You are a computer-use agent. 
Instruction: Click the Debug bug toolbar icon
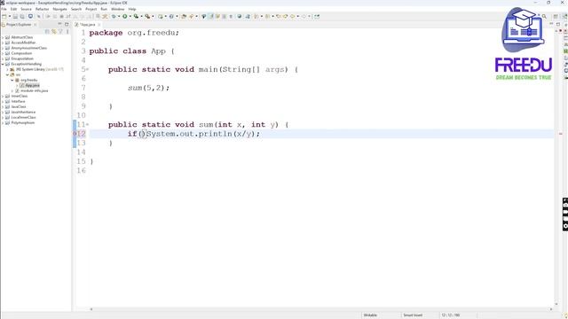tap(114, 16)
